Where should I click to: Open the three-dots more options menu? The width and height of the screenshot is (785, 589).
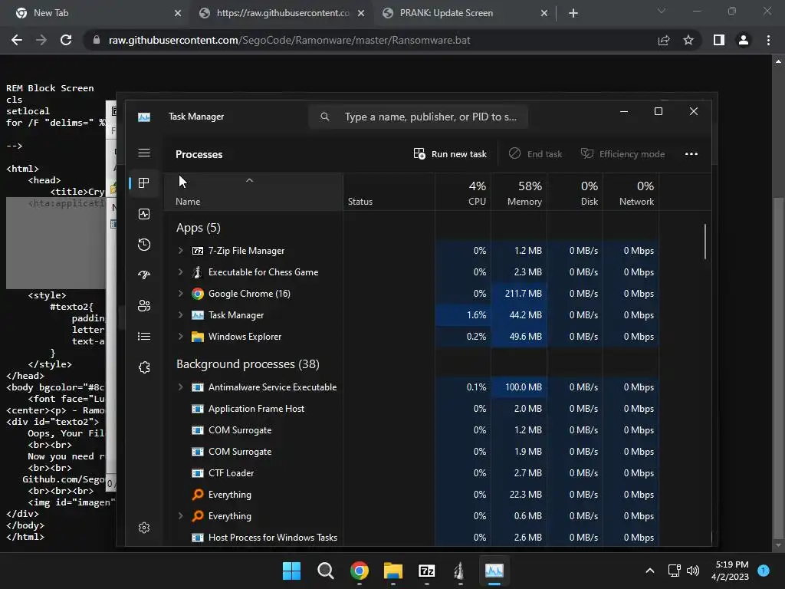click(x=691, y=154)
